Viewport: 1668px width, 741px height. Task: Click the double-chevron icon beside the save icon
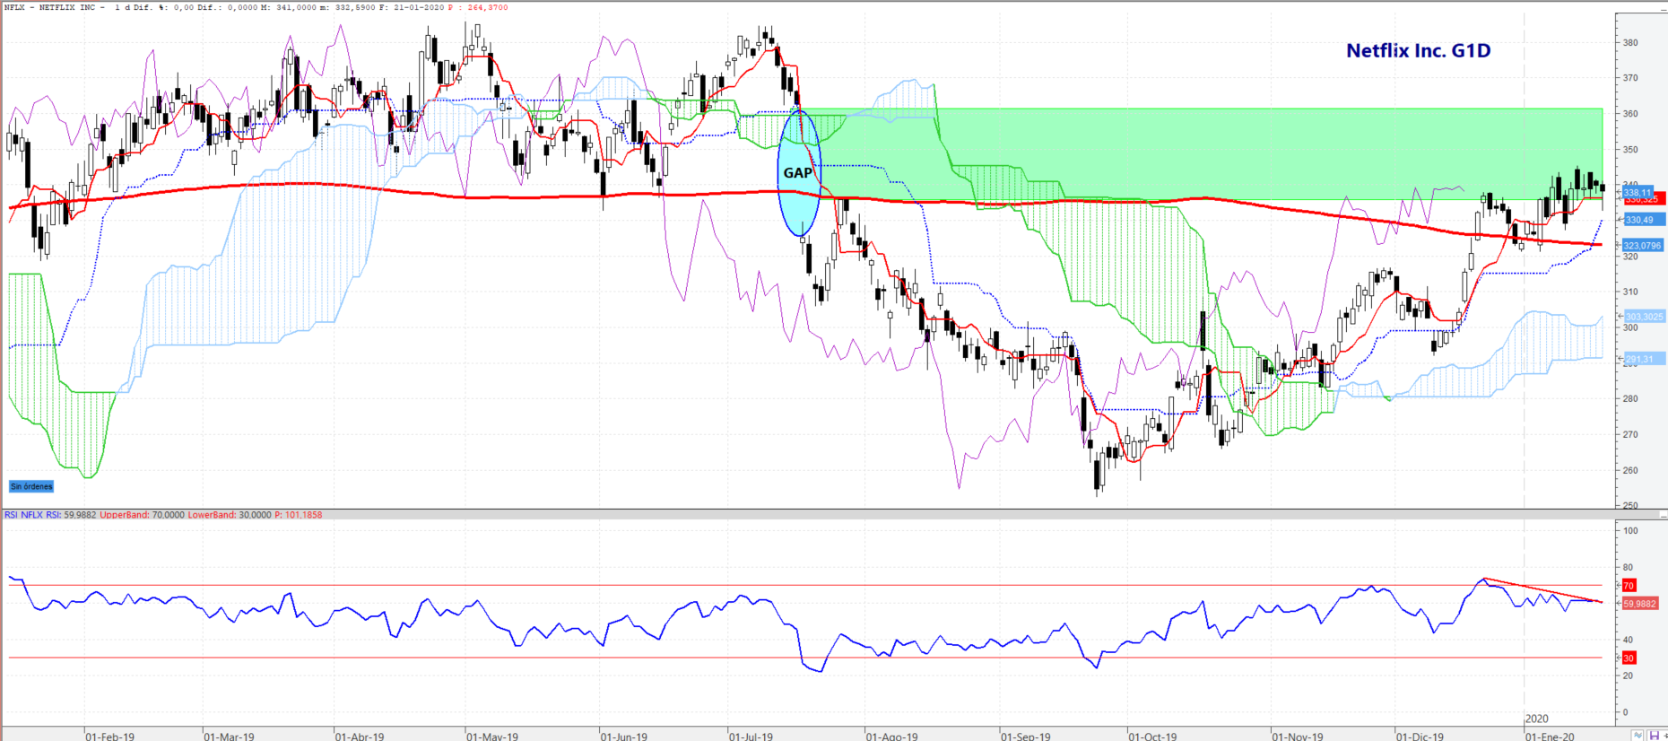(x=1638, y=736)
